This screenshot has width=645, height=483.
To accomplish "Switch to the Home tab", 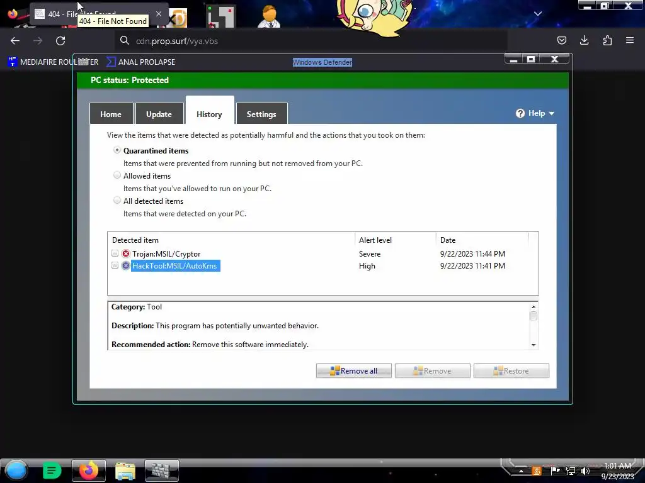I will point(111,114).
